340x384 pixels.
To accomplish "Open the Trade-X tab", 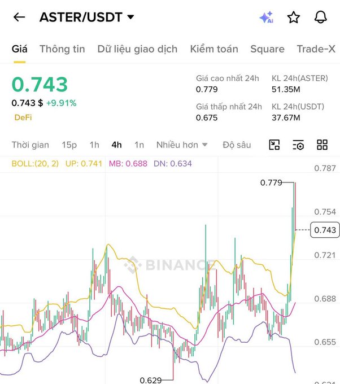I will coord(316,49).
